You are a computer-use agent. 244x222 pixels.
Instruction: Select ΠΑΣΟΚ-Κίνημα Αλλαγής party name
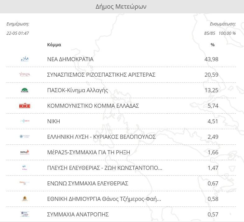[x=77, y=90]
